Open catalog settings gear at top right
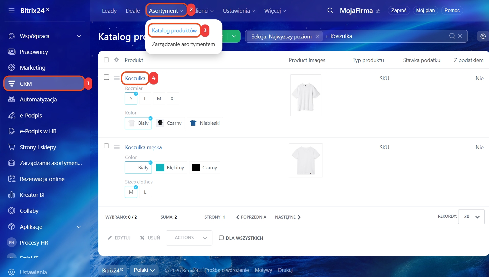 coord(483,36)
